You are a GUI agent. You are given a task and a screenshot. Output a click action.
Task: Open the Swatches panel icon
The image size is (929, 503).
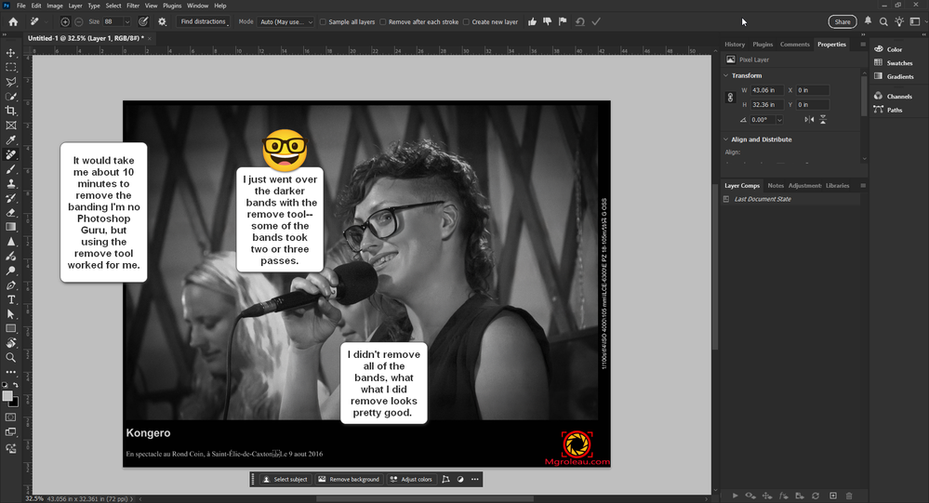[x=879, y=63]
